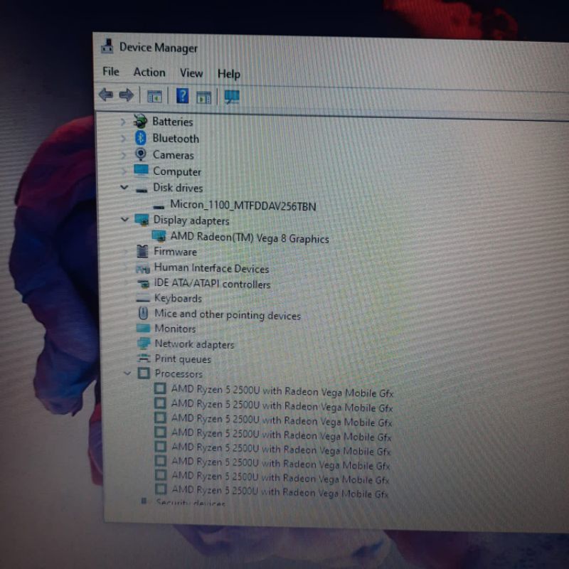The height and width of the screenshot is (569, 569).
Task: Select the Cameras webcam icon
Action: (140, 154)
